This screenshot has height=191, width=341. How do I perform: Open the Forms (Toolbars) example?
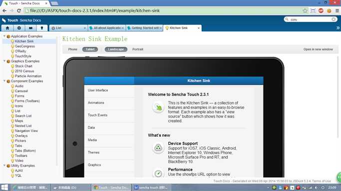pos(27,101)
